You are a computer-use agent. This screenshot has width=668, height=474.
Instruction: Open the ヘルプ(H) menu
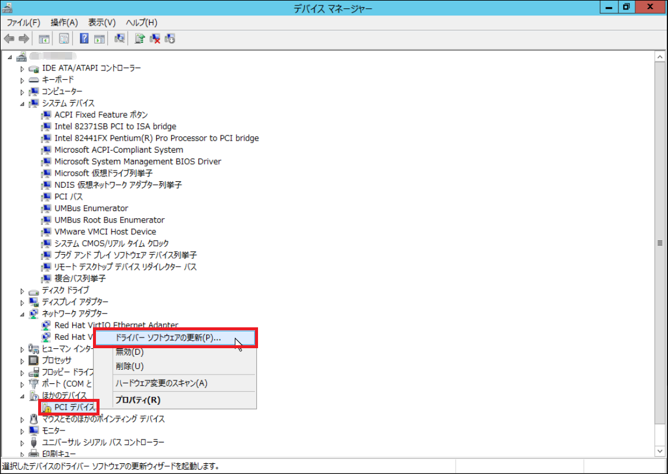tap(141, 23)
